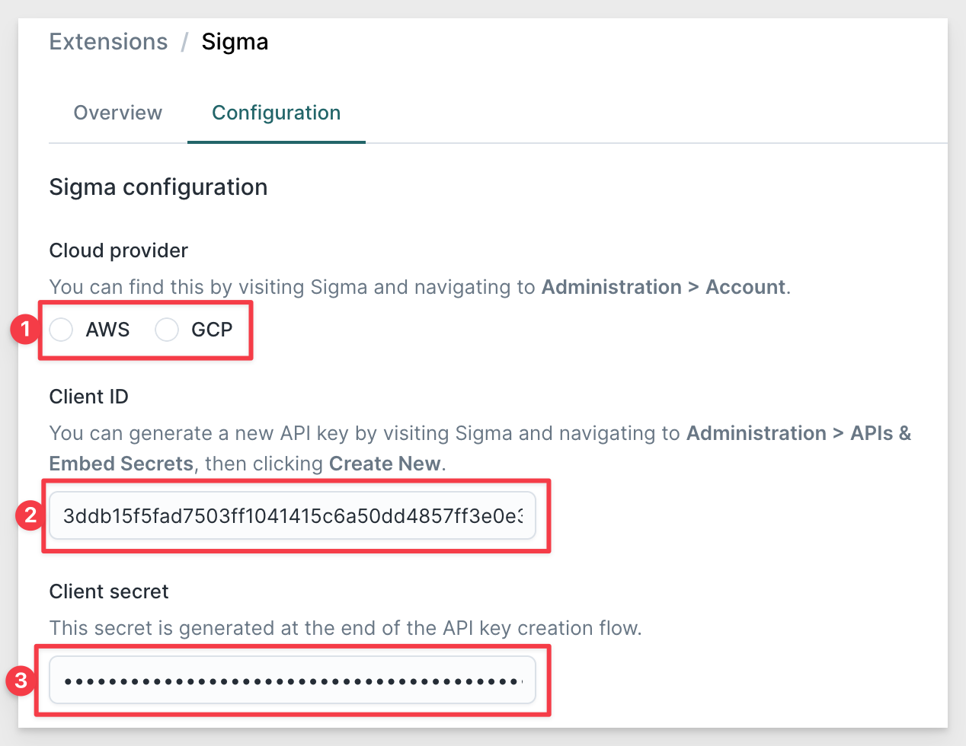
Task: Select the AWS radio button
Action: pyautogui.click(x=61, y=330)
